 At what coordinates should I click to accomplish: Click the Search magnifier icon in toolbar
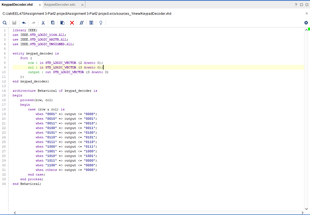(5, 23)
